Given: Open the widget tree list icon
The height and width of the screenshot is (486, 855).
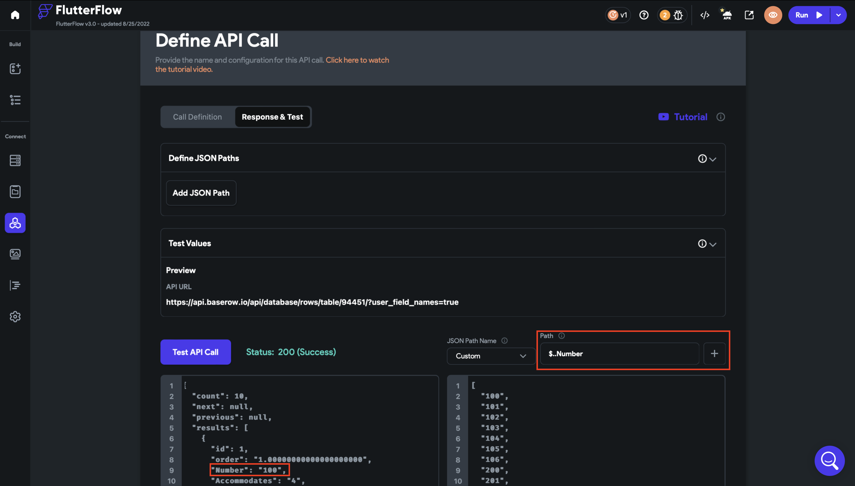Looking at the screenshot, I should [15, 100].
